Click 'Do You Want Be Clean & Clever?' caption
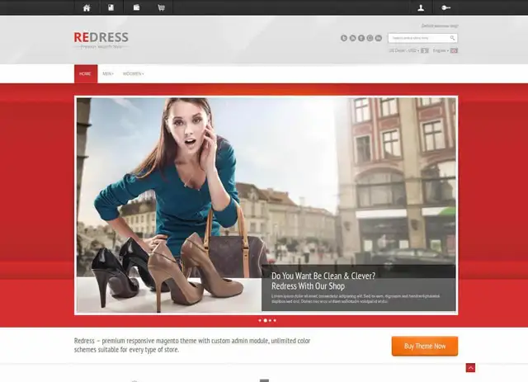Screen dimensions: 528x382 [x=323, y=276]
